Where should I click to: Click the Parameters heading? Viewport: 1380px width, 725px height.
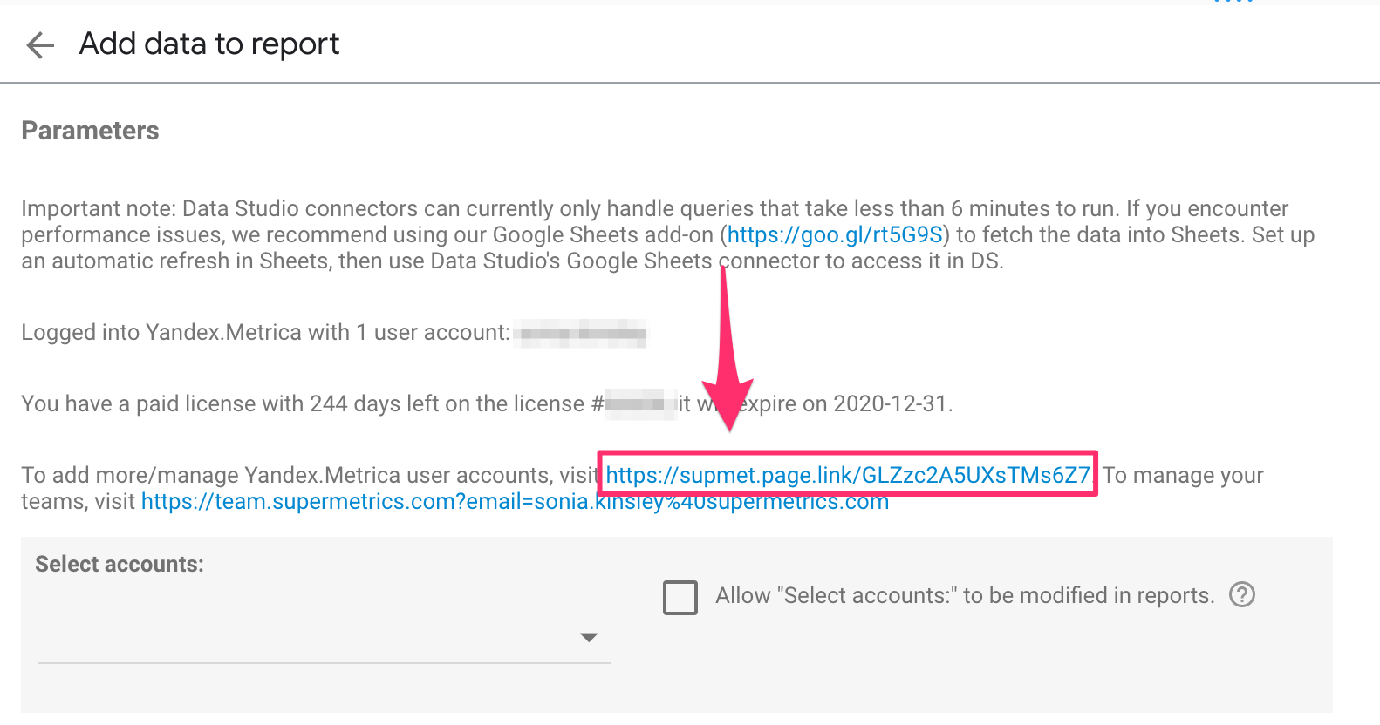91,131
